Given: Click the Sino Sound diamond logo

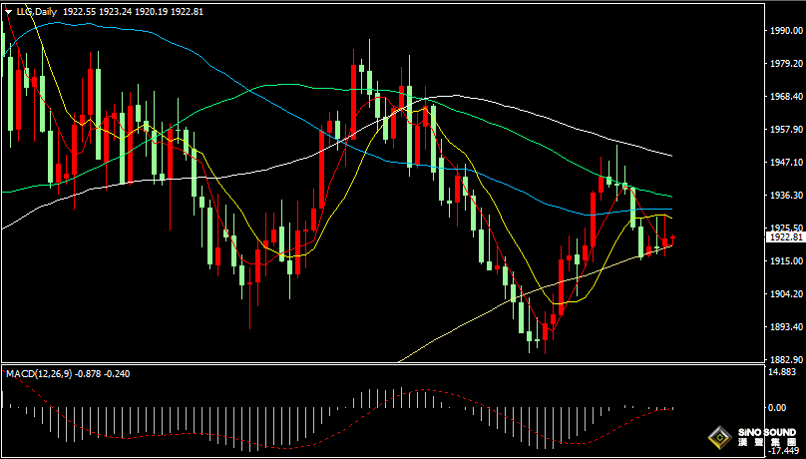Looking at the screenshot, I should [719, 437].
